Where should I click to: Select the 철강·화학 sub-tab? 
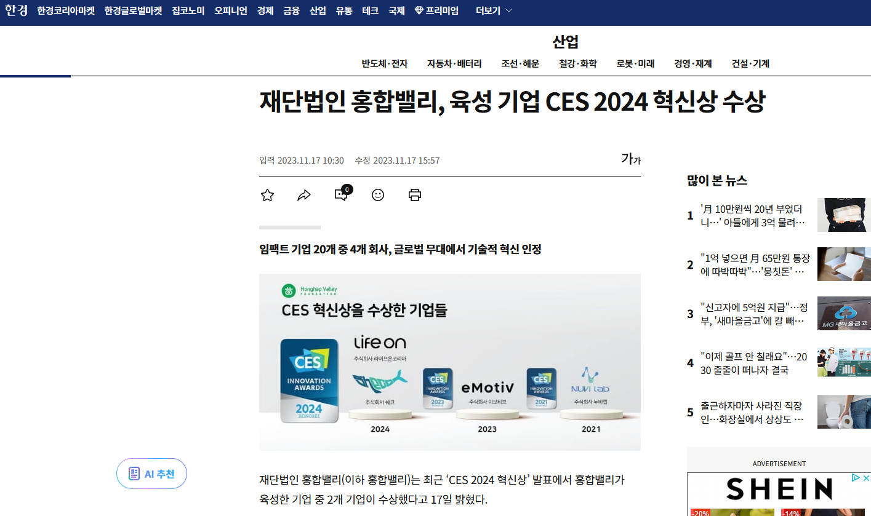coord(578,63)
